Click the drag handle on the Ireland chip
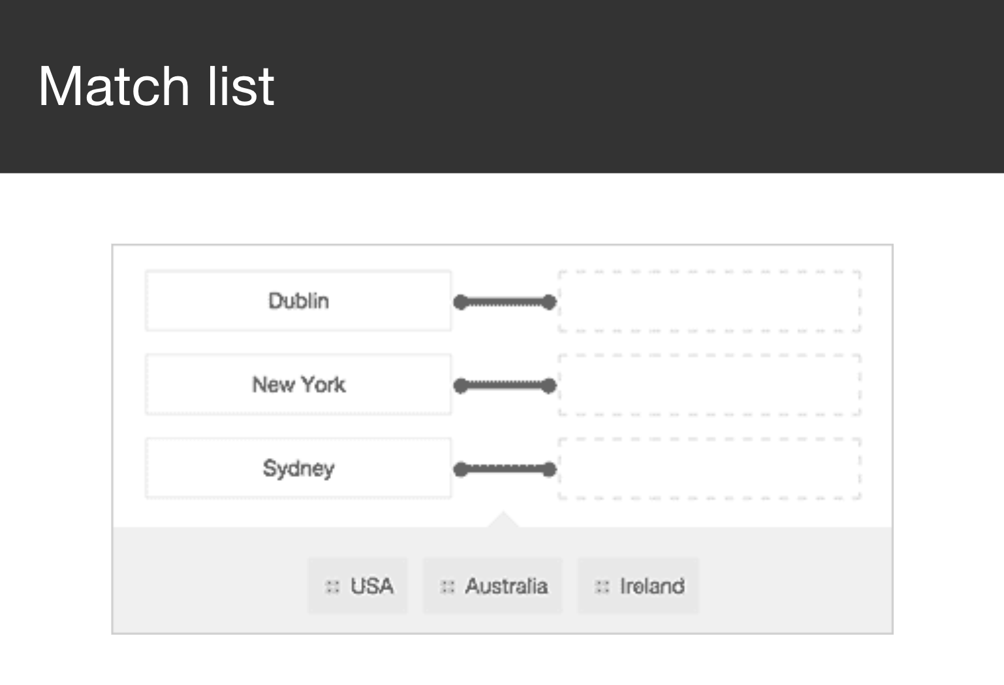 pyautogui.click(x=601, y=586)
